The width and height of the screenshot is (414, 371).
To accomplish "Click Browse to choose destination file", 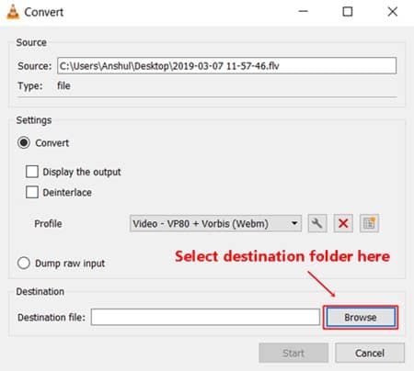I will (x=361, y=317).
